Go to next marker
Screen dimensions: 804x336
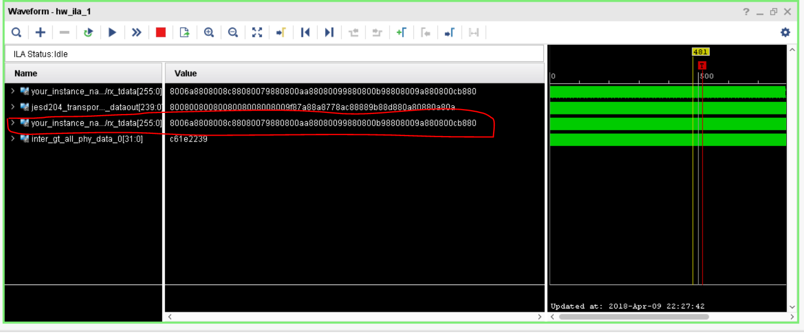coord(450,32)
